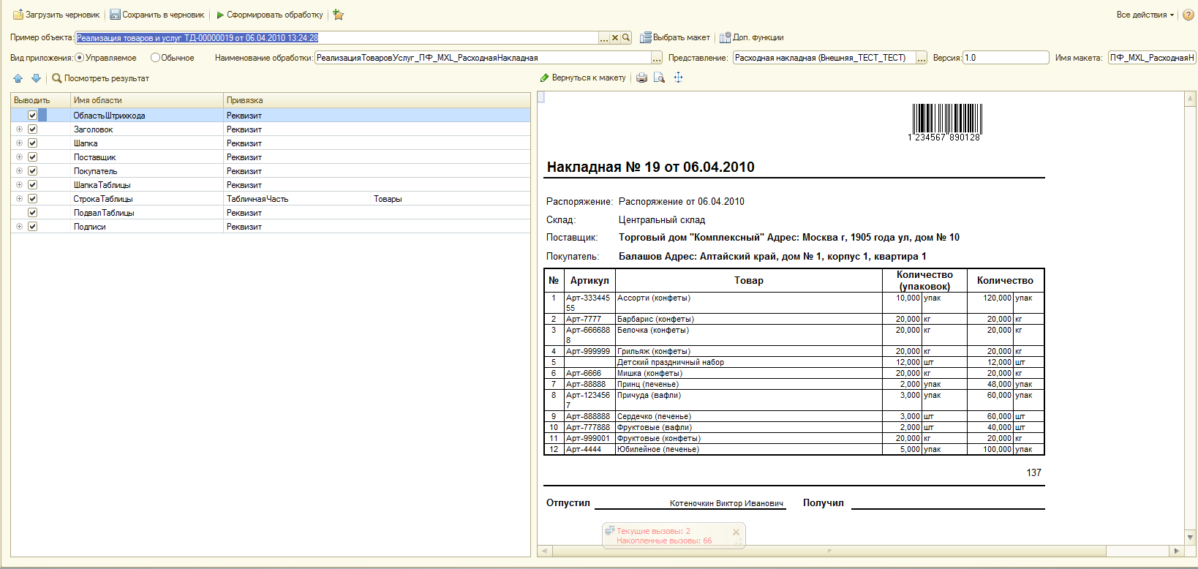The width and height of the screenshot is (1198, 569).
Task: Open print preview icon
Action: [659, 78]
